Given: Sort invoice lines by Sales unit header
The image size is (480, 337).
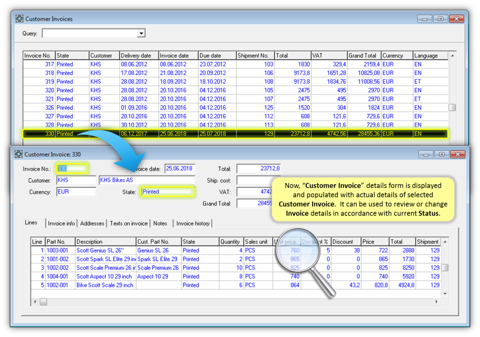Looking at the screenshot, I should tap(258, 242).
